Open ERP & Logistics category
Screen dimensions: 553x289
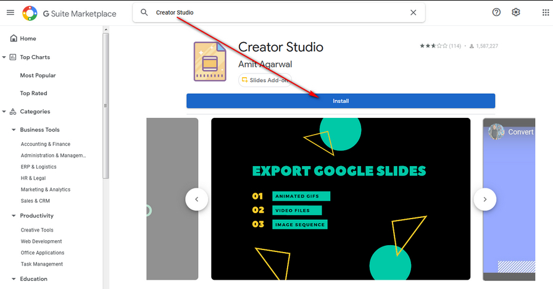[38, 167]
